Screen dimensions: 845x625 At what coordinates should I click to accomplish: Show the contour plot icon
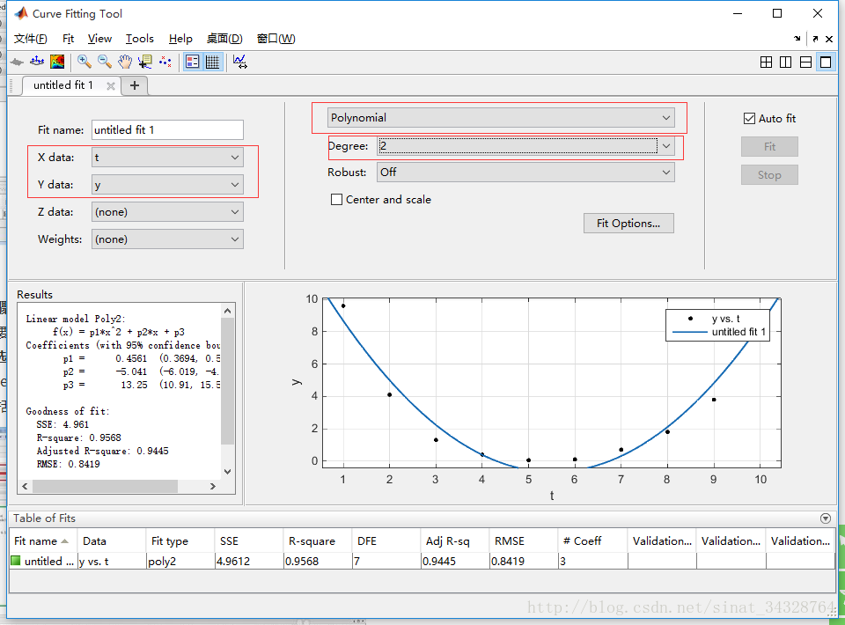57,62
